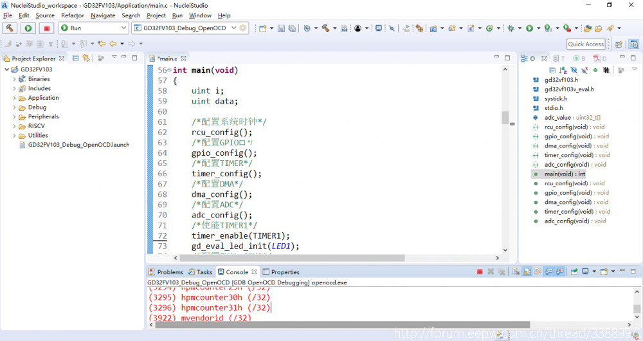Select the C/C++ perspective button
The width and height of the screenshot is (643, 341).
634,44
